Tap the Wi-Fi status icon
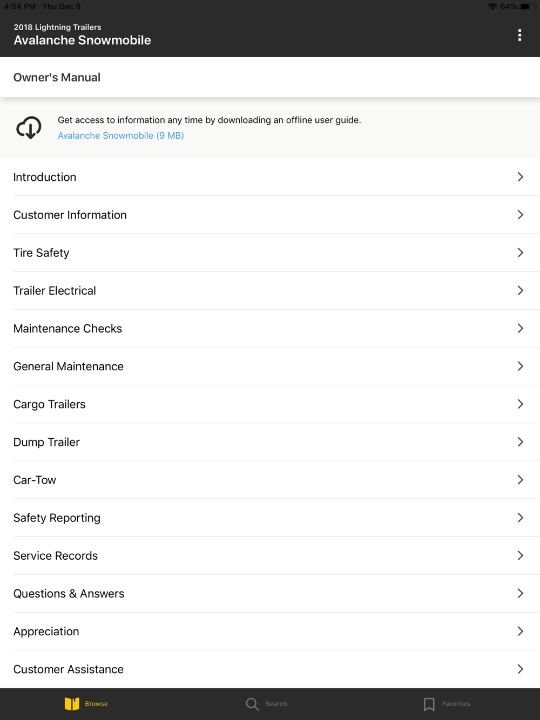The height and width of the screenshot is (720, 540). pos(492,6)
